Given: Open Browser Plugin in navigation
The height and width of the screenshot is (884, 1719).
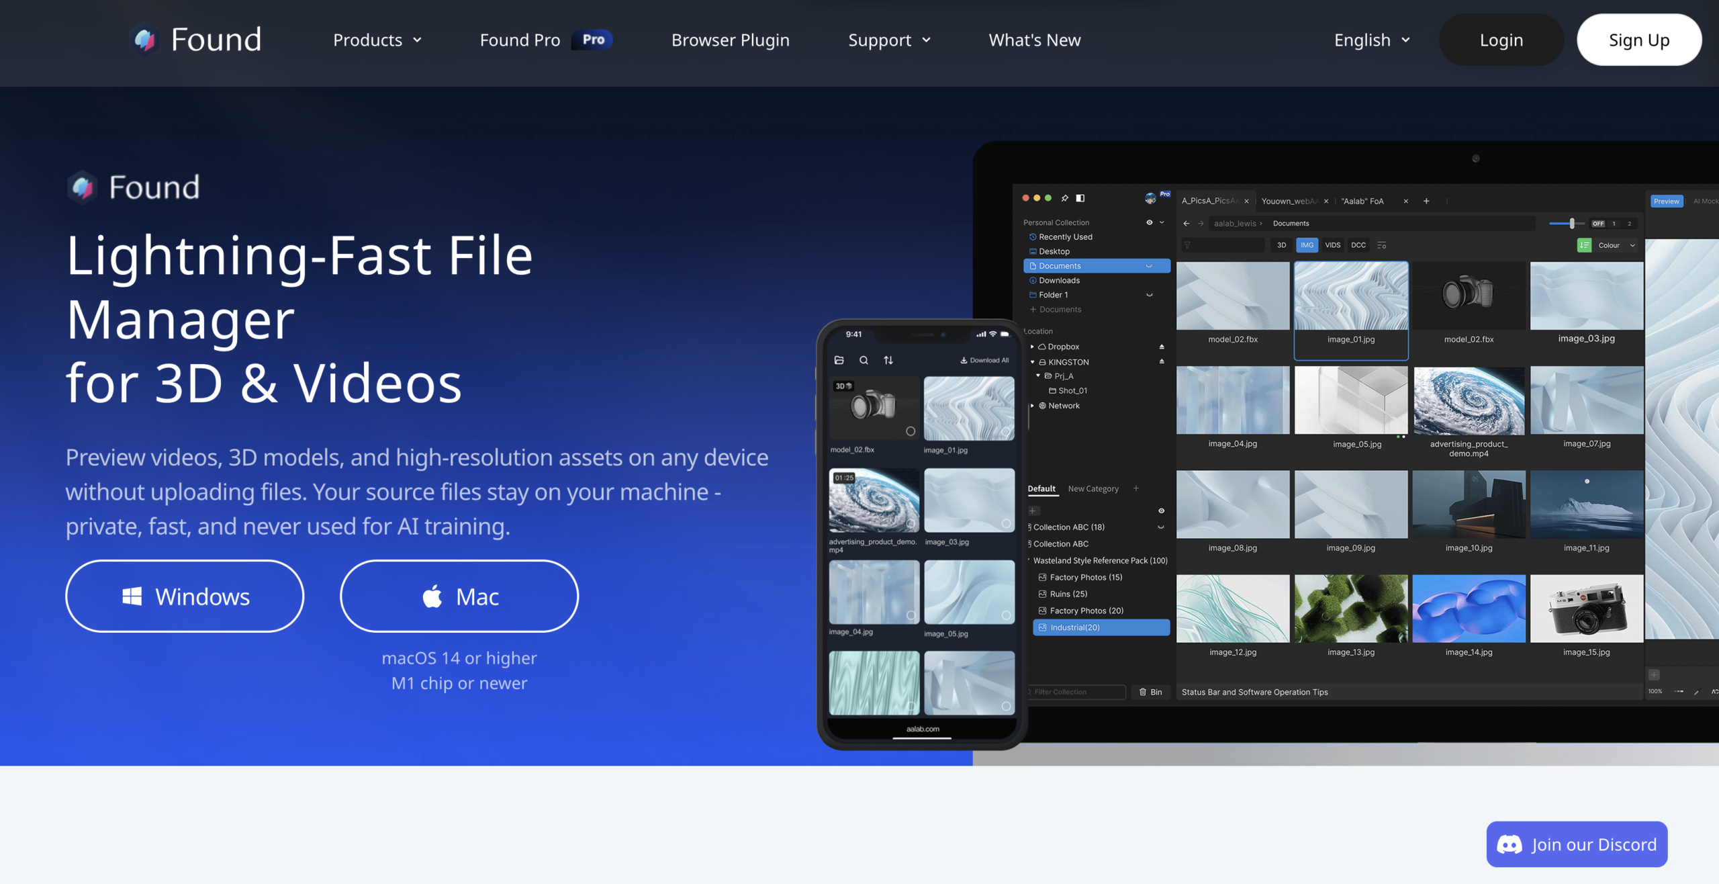Looking at the screenshot, I should 730,40.
